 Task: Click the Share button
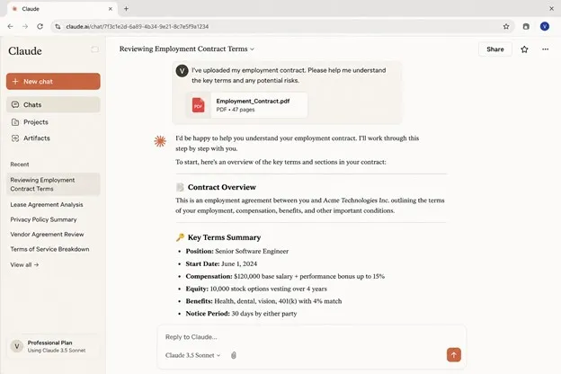[494, 49]
